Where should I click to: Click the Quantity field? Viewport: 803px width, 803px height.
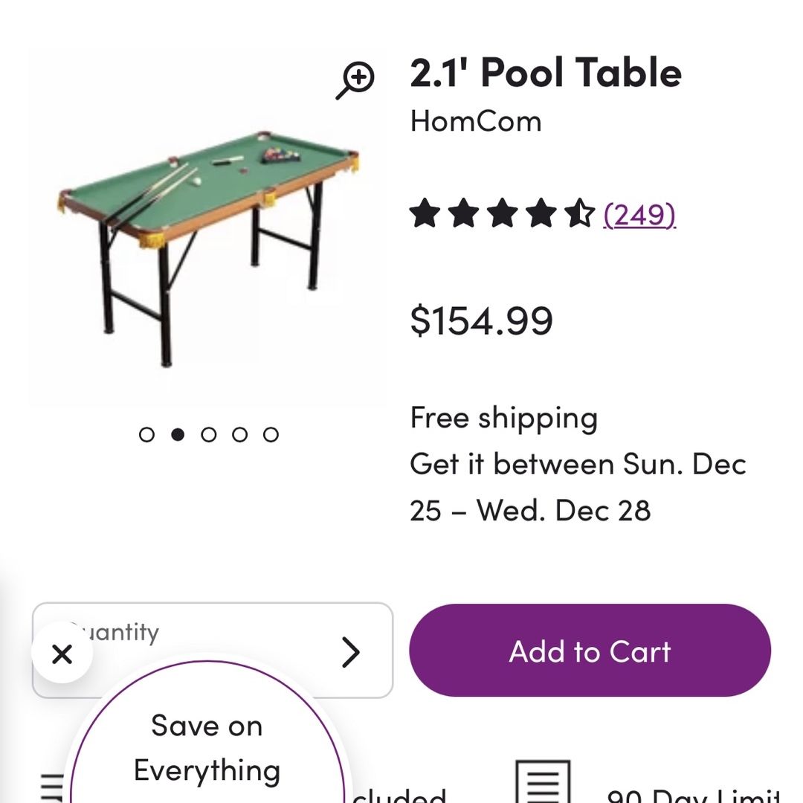(213, 651)
